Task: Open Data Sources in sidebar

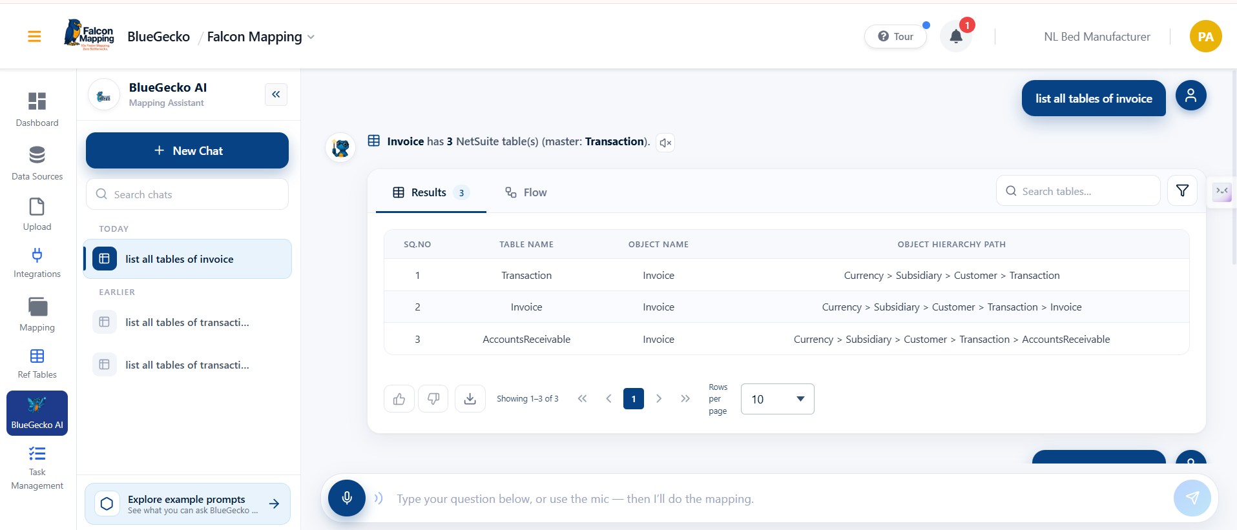Action: (x=37, y=163)
